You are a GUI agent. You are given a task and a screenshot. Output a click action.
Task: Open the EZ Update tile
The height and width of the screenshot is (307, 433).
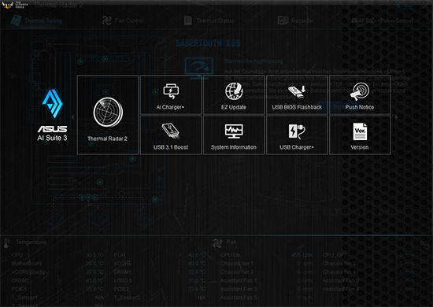[x=234, y=94]
